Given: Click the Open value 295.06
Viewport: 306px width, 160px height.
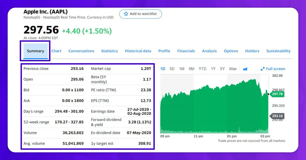Looking at the screenshot, I should [x=77, y=79].
